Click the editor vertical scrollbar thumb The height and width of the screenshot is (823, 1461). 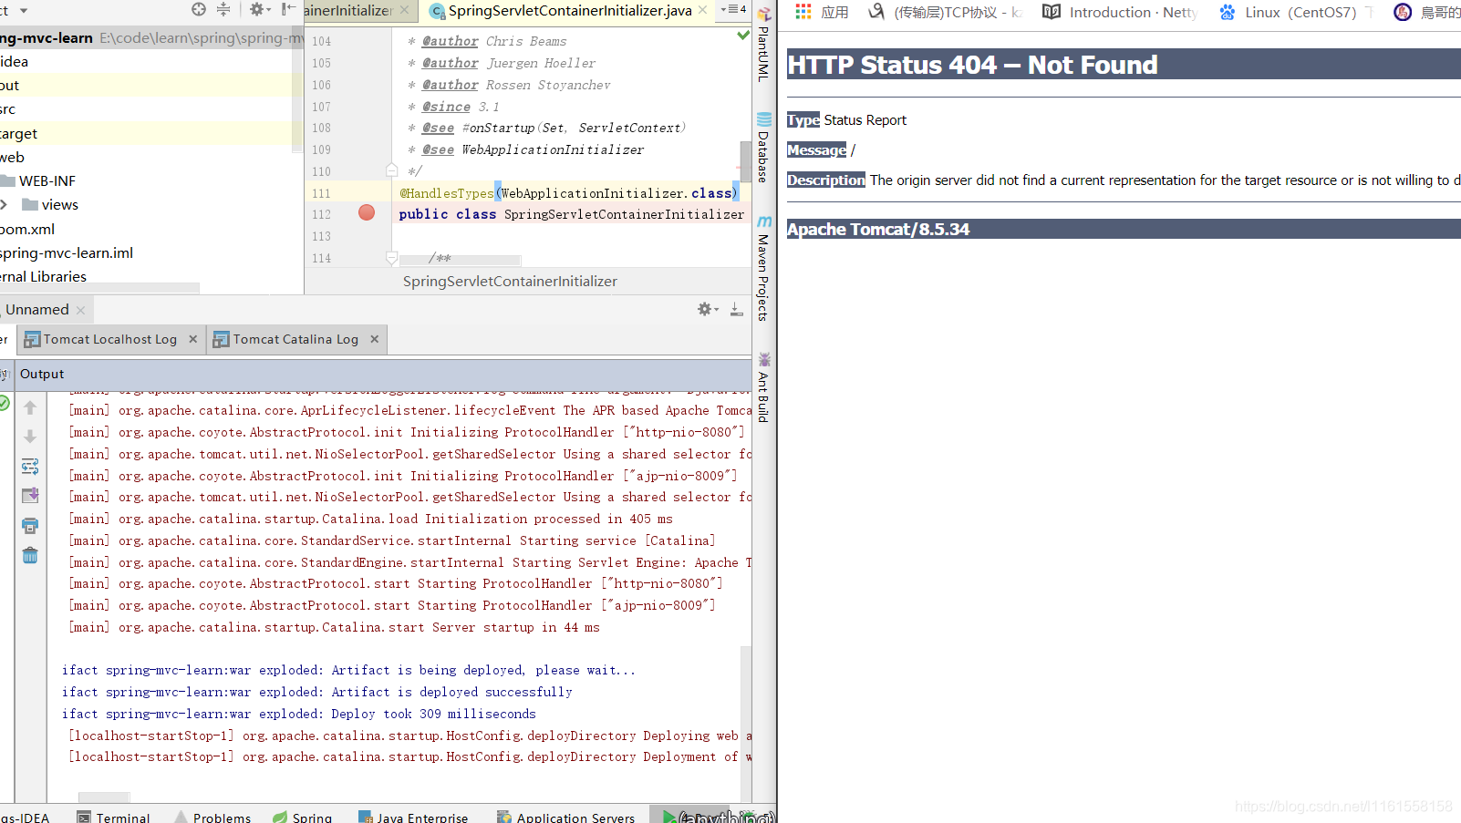746,161
